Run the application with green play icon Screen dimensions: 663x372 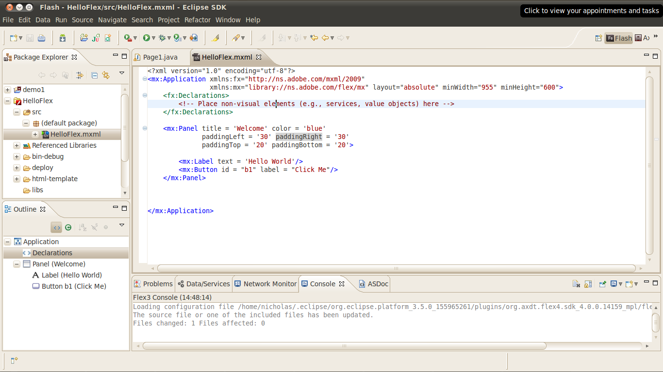pyautogui.click(x=146, y=38)
